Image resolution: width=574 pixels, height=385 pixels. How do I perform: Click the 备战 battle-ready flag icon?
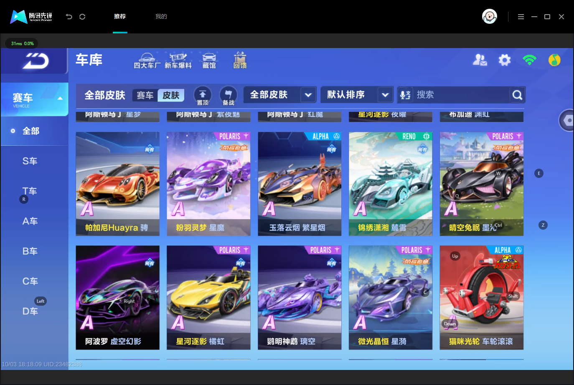pyautogui.click(x=228, y=95)
